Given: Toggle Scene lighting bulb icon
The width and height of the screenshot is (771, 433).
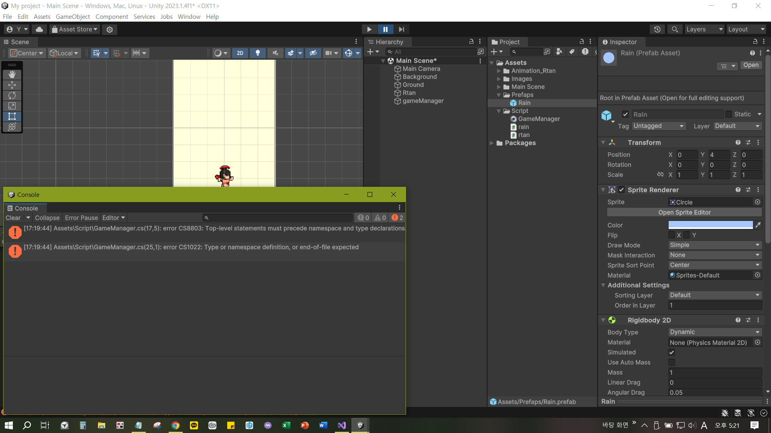Looking at the screenshot, I should click(258, 53).
